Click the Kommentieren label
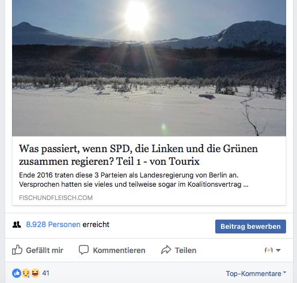297x283 pixels. tap(119, 250)
